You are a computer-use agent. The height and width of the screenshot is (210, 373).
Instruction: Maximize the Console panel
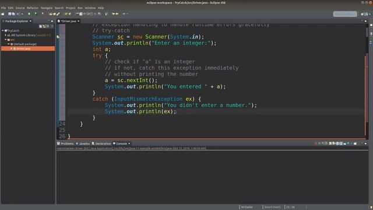tap(365, 143)
